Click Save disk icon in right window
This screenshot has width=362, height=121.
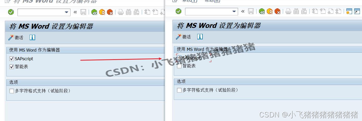pyautogui.click(x=251, y=11)
